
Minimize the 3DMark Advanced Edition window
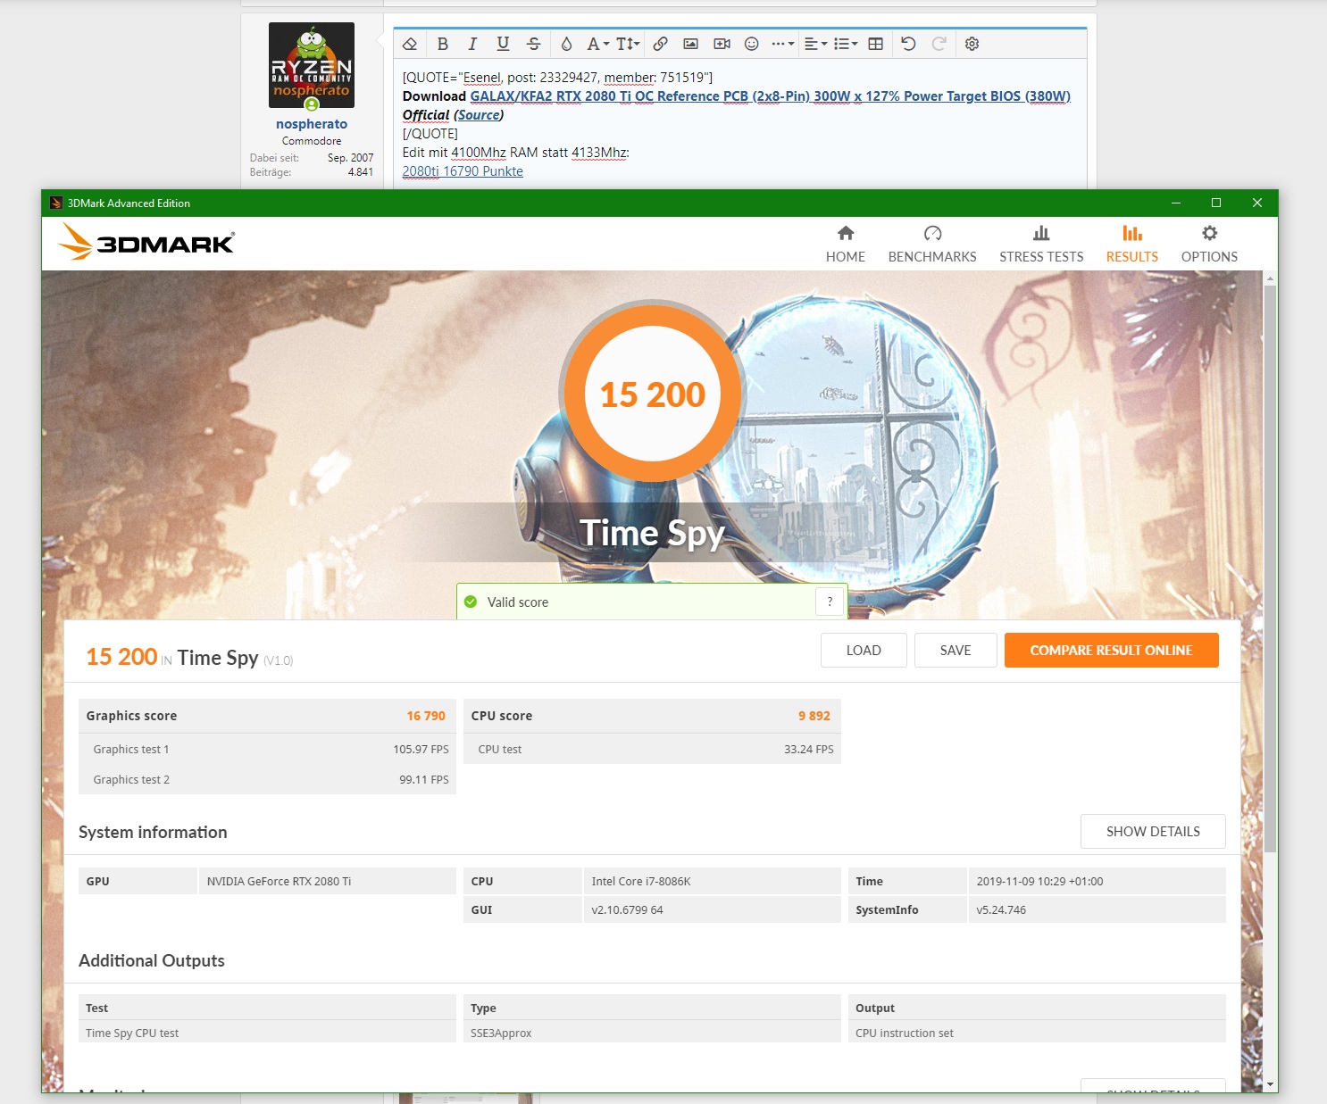click(1175, 203)
